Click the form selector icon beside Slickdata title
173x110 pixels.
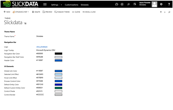click(25, 23)
